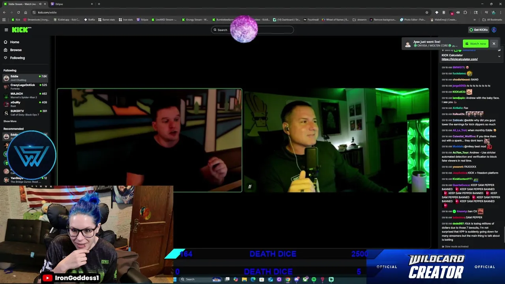The image size is (505, 284).
Task: Open Following in the Kick sidebar
Action: coord(14,58)
